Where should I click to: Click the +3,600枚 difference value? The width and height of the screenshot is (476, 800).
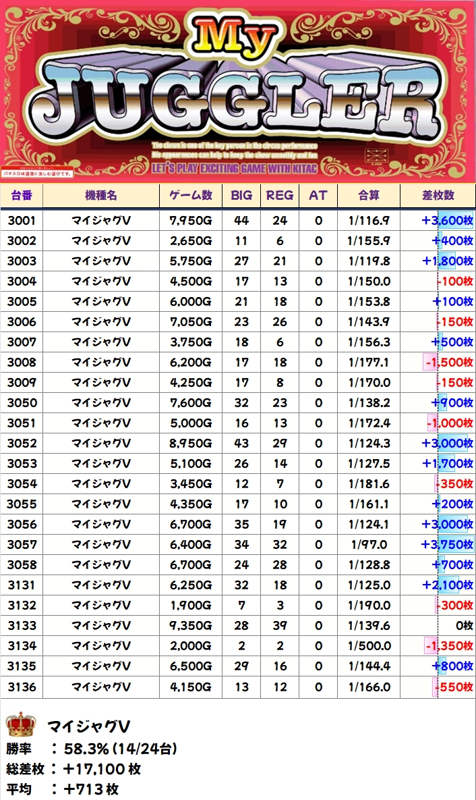tap(448, 220)
